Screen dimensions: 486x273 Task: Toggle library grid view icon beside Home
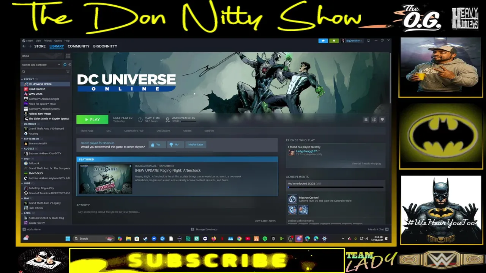[x=68, y=56]
